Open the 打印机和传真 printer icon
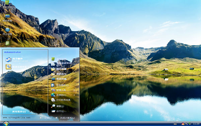 pyautogui.click(x=53, y=100)
